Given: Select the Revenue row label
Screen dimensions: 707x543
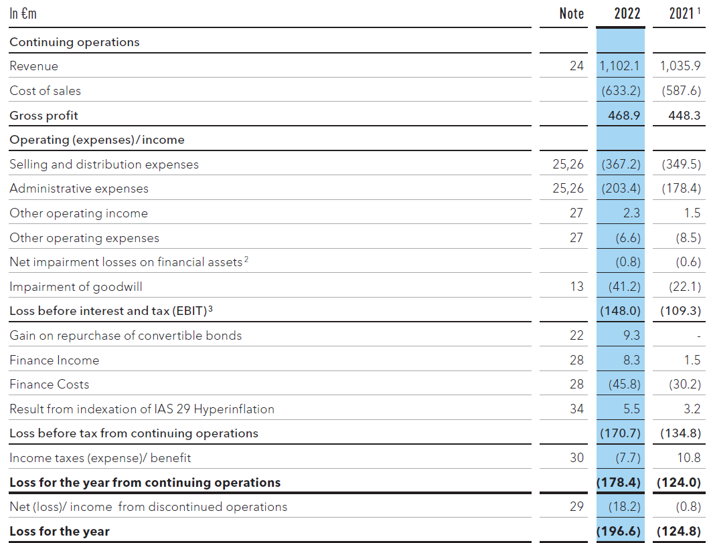Looking at the screenshot, I should [34, 66].
